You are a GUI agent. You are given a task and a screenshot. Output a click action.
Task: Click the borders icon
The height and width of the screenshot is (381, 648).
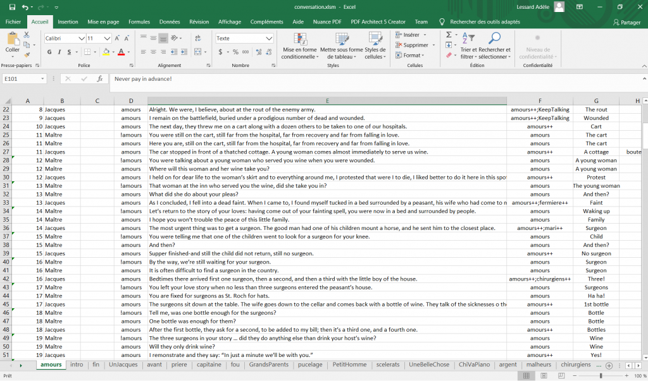pyautogui.click(x=87, y=52)
